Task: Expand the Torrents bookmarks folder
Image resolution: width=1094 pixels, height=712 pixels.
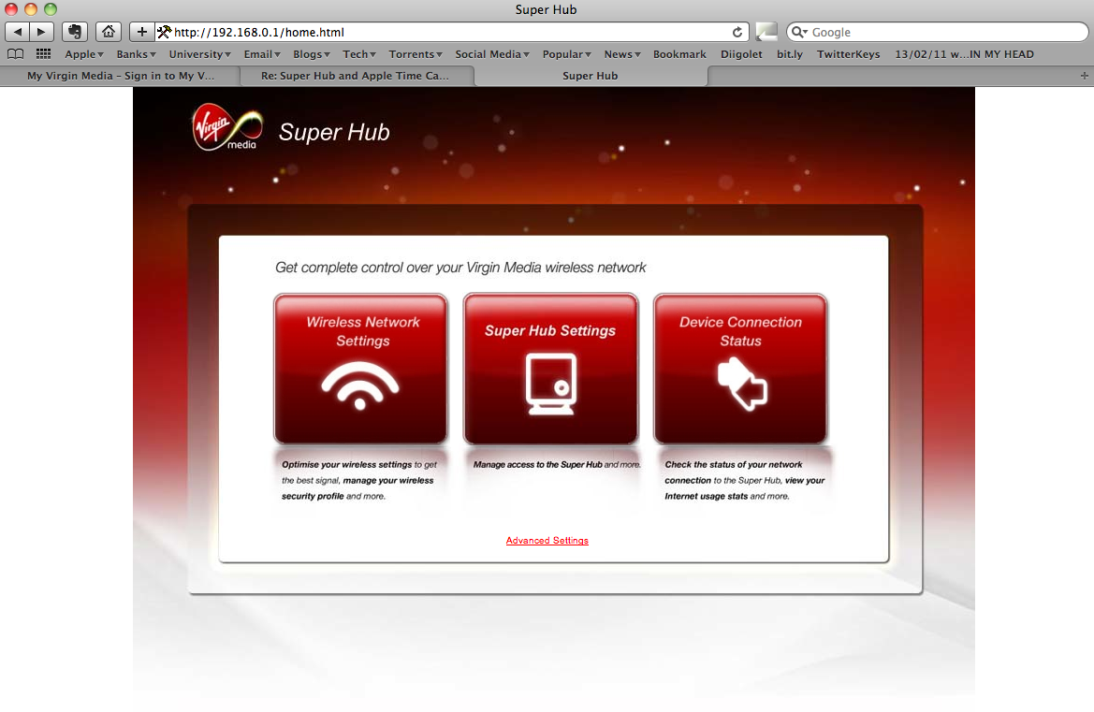Action: tap(416, 53)
